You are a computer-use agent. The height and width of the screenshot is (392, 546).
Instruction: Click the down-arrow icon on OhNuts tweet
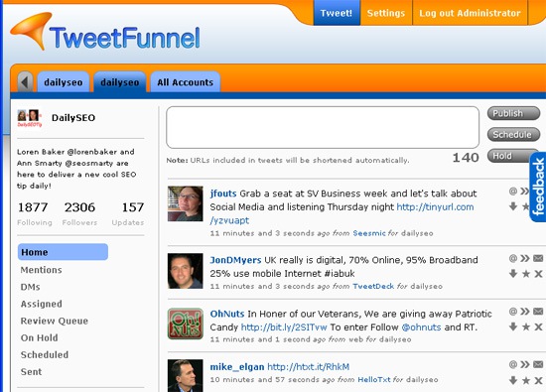pos(513,327)
